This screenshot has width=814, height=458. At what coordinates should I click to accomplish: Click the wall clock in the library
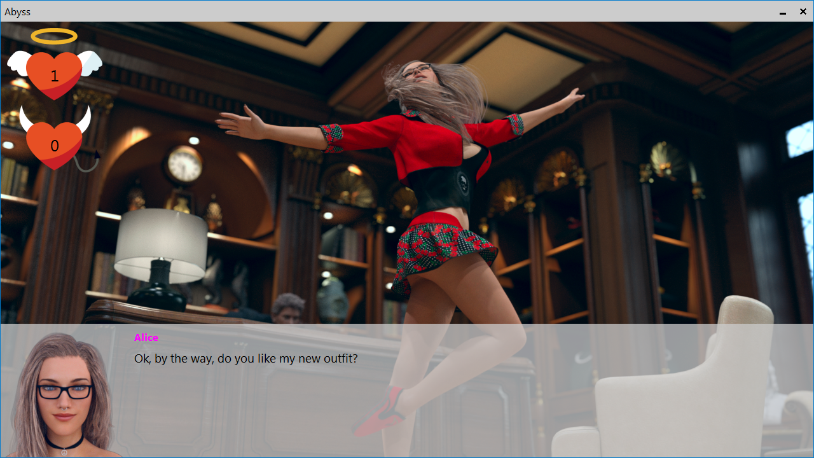click(184, 166)
